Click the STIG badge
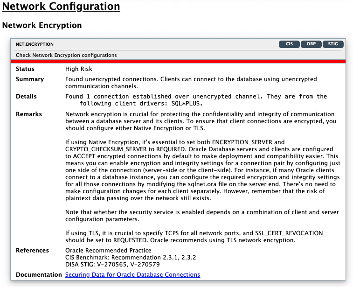This screenshot has width=353, height=287. [x=333, y=44]
